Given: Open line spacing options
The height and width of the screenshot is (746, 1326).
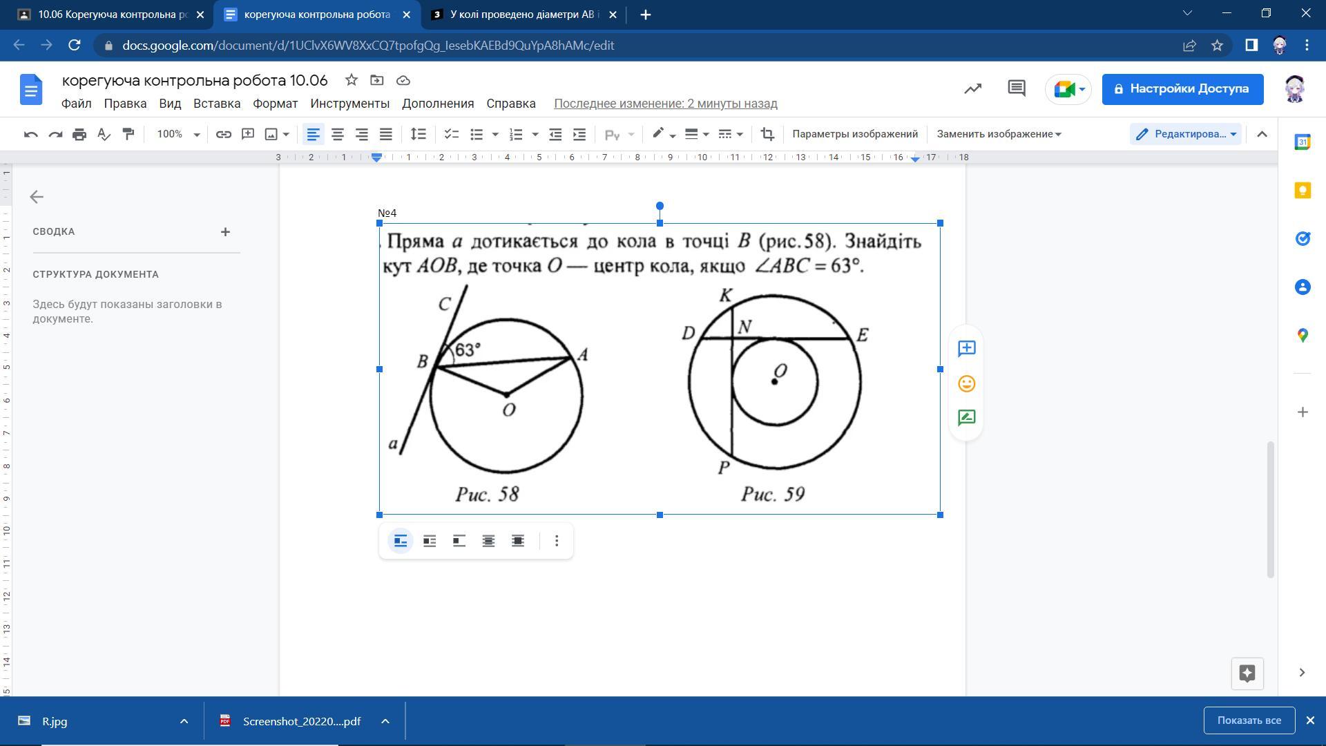Looking at the screenshot, I should point(418,134).
